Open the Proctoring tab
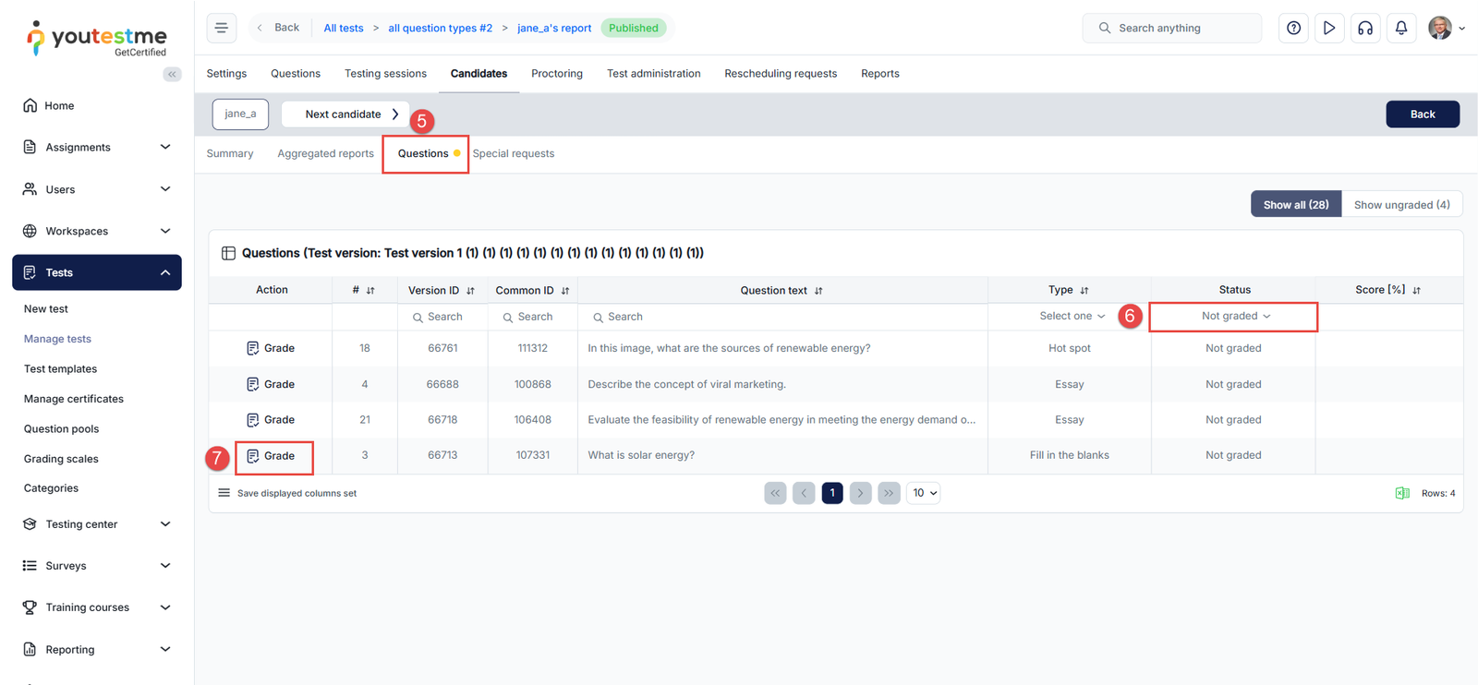The height and width of the screenshot is (685, 1478). coord(556,74)
